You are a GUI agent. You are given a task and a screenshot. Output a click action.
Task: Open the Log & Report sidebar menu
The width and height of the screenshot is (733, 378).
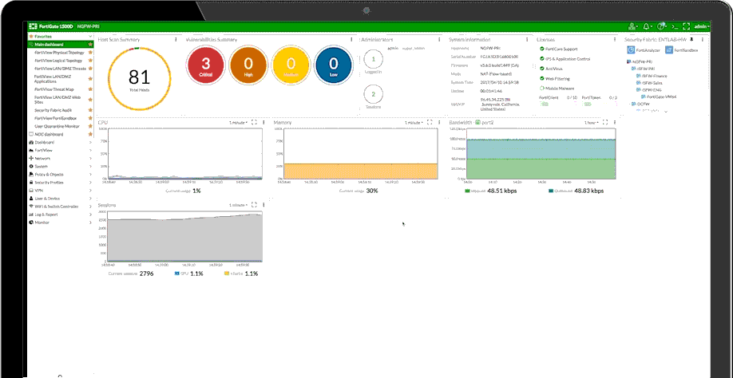tap(61, 215)
